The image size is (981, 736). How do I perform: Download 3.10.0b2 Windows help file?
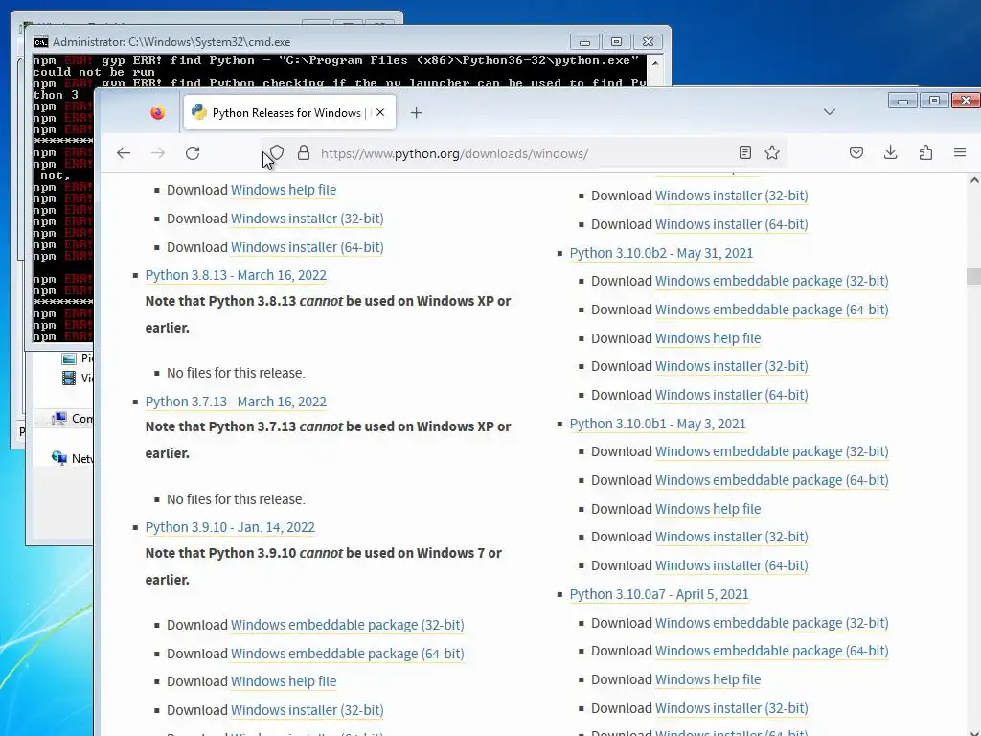pyautogui.click(x=708, y=338)
